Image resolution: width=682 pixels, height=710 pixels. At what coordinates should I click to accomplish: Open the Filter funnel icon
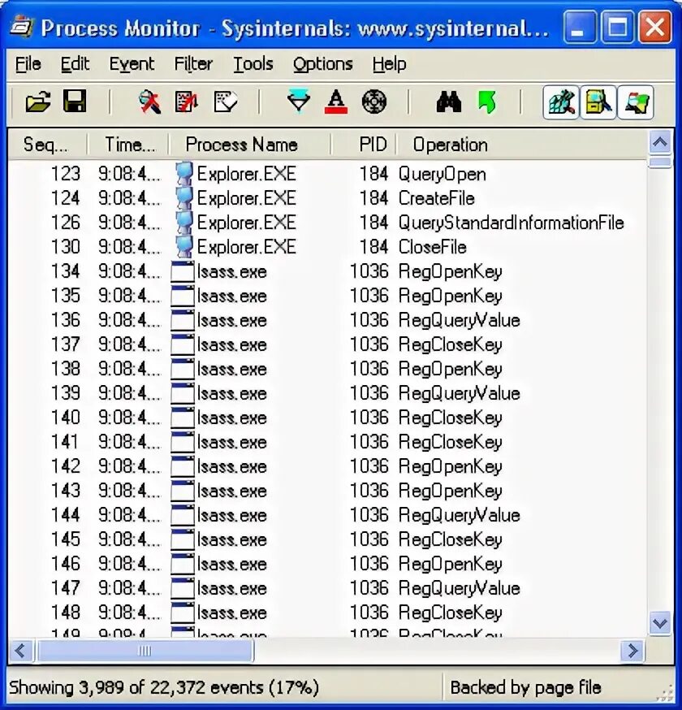tap(299, 101)
